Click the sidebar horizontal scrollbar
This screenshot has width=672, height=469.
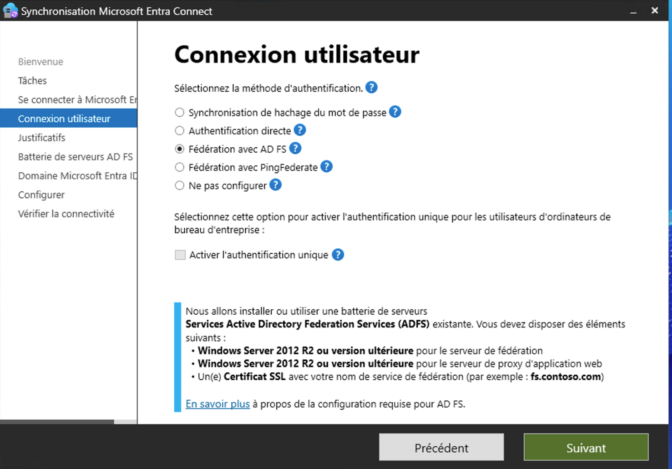point(57,422)
